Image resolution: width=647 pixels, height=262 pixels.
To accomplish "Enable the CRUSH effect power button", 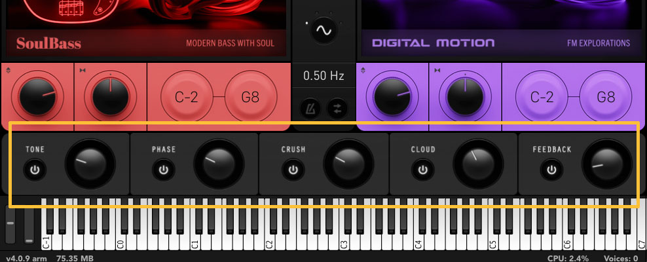I will 293,170.
